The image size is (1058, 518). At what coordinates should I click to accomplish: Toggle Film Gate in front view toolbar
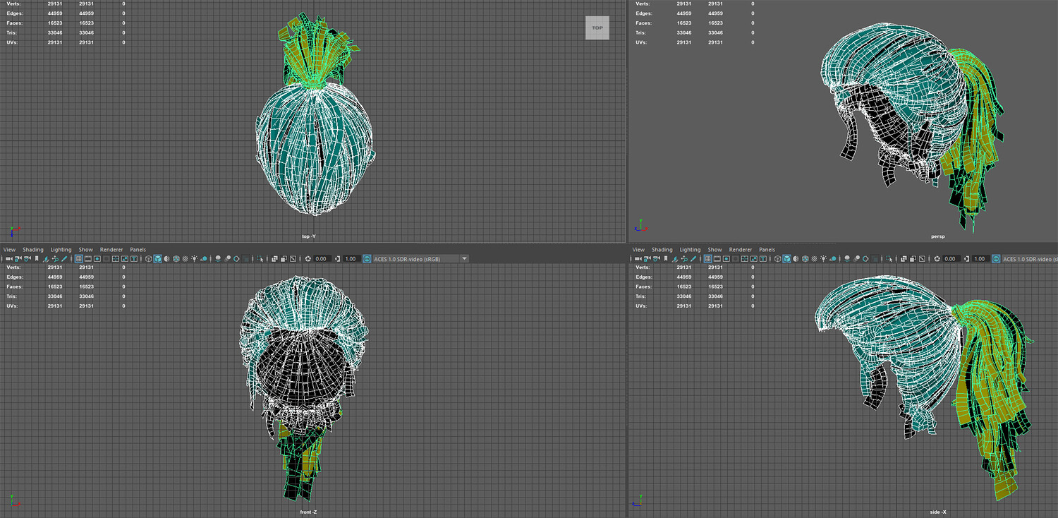(x=87, y=259)
